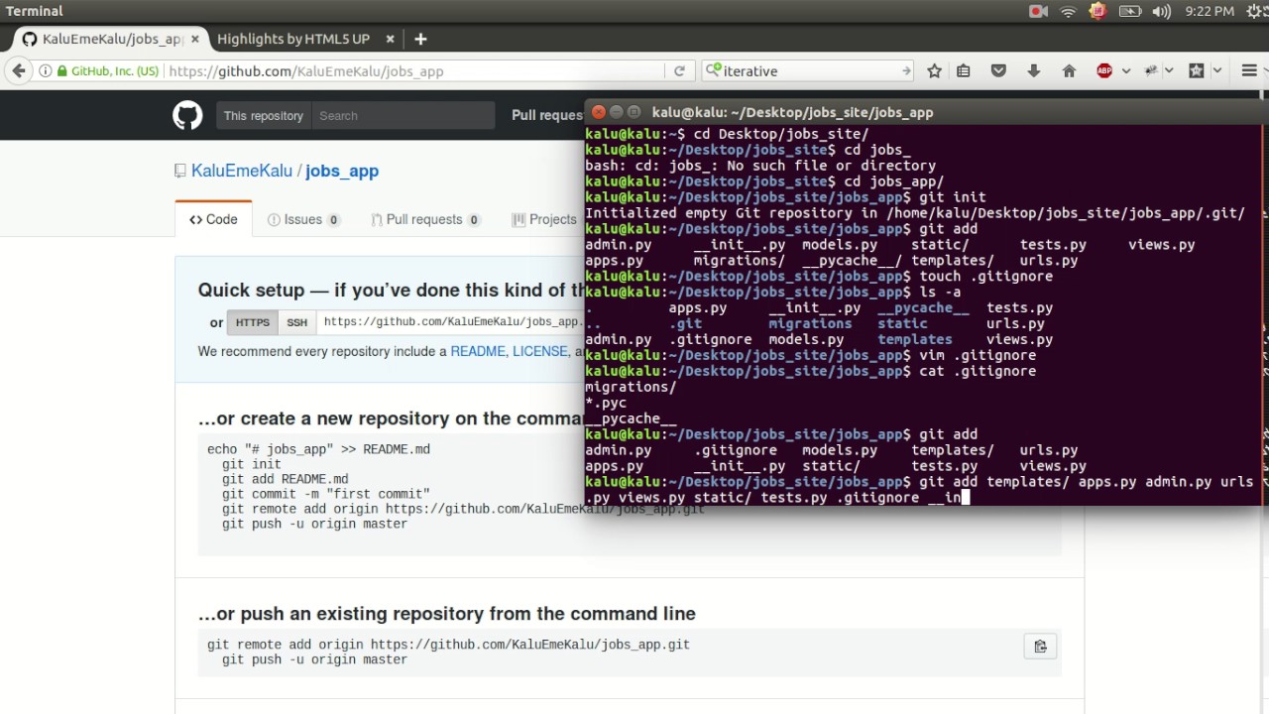
Task: Select the Projects tab
Action: tap(544, 219)
